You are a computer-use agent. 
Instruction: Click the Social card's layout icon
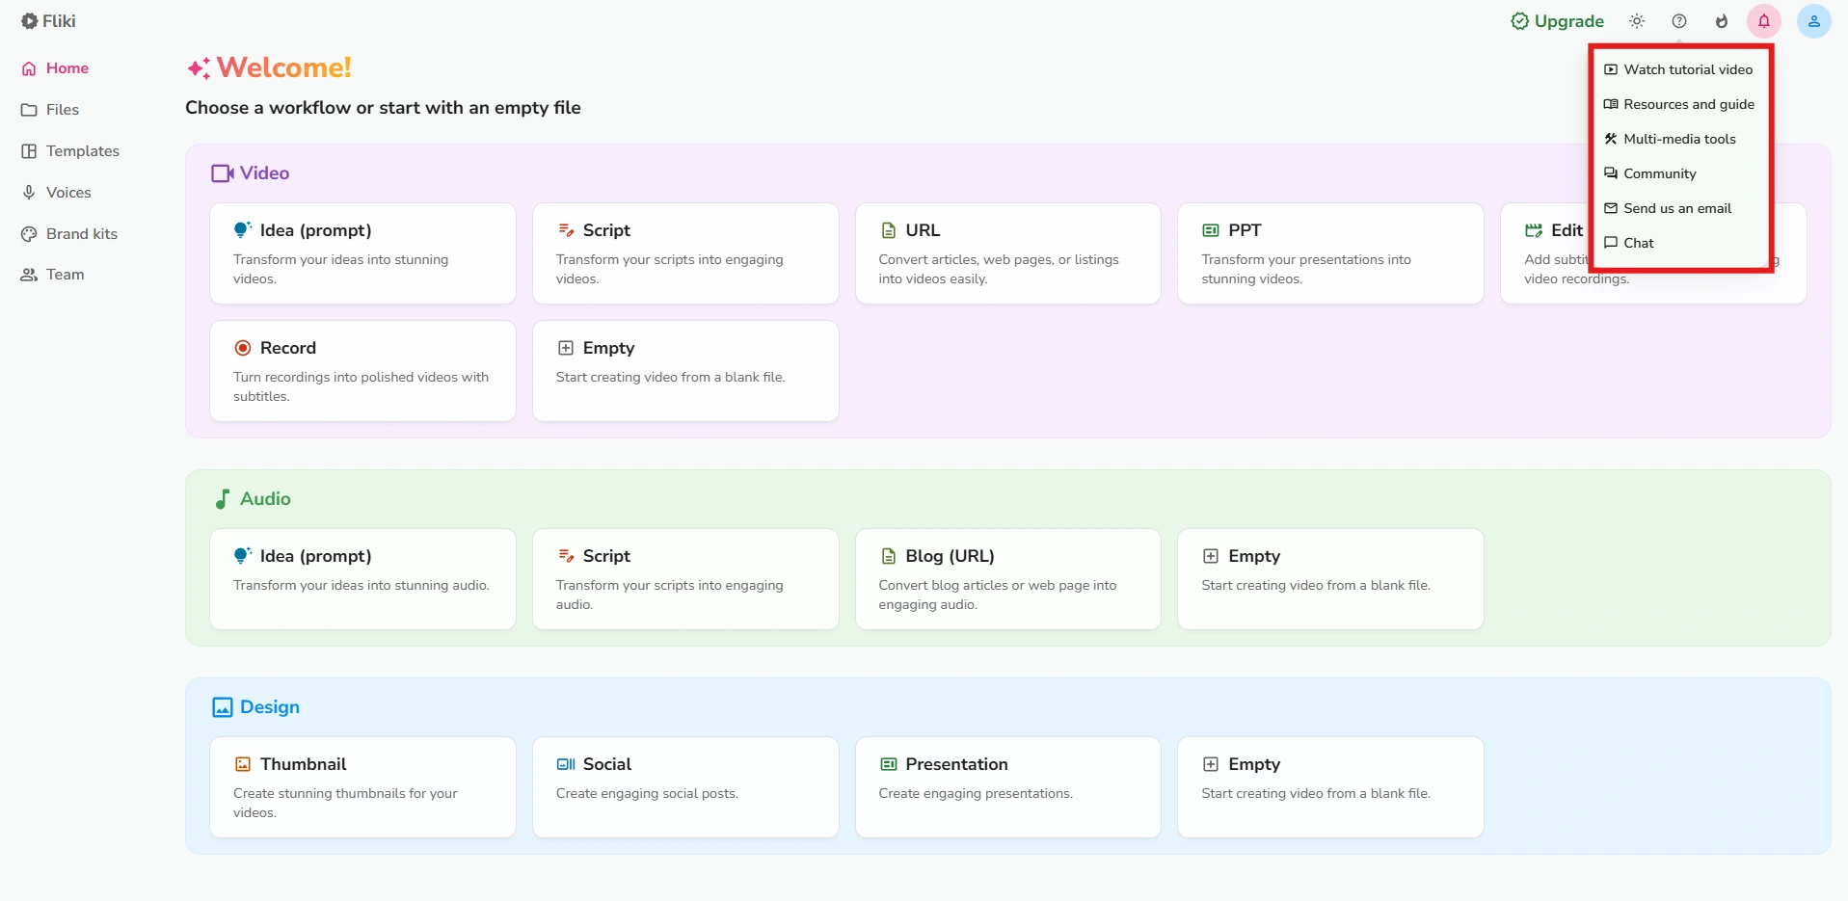(566, 764)
